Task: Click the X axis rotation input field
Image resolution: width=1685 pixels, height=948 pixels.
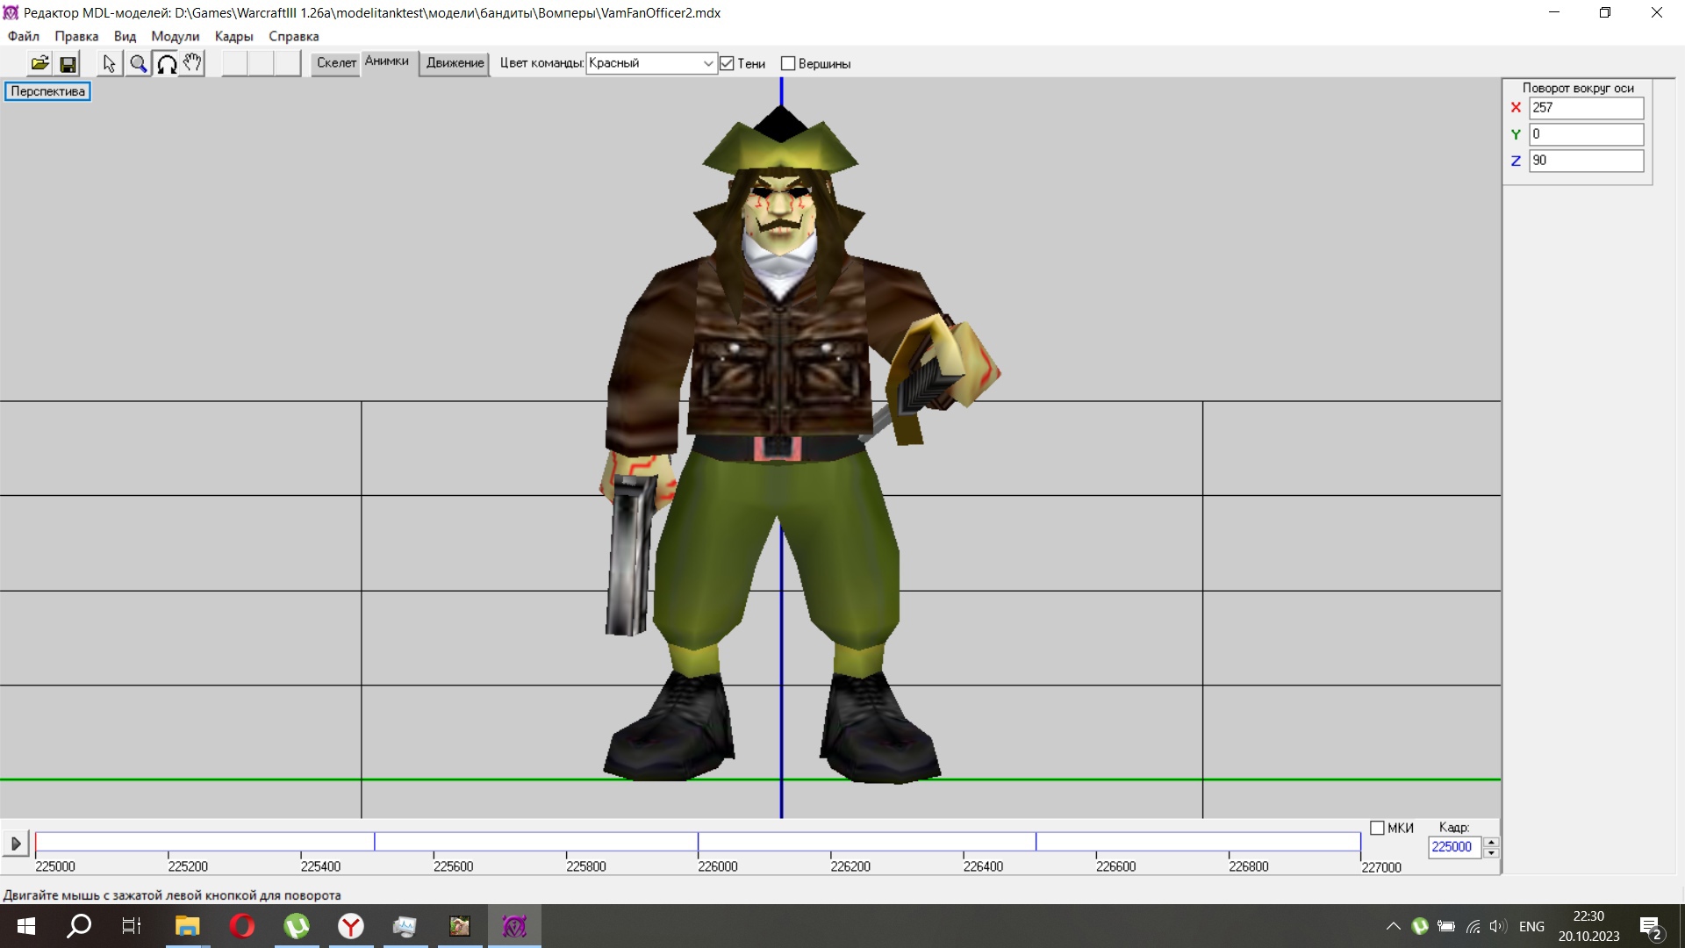Action: pyautogui.click(x=1585, y=108)
